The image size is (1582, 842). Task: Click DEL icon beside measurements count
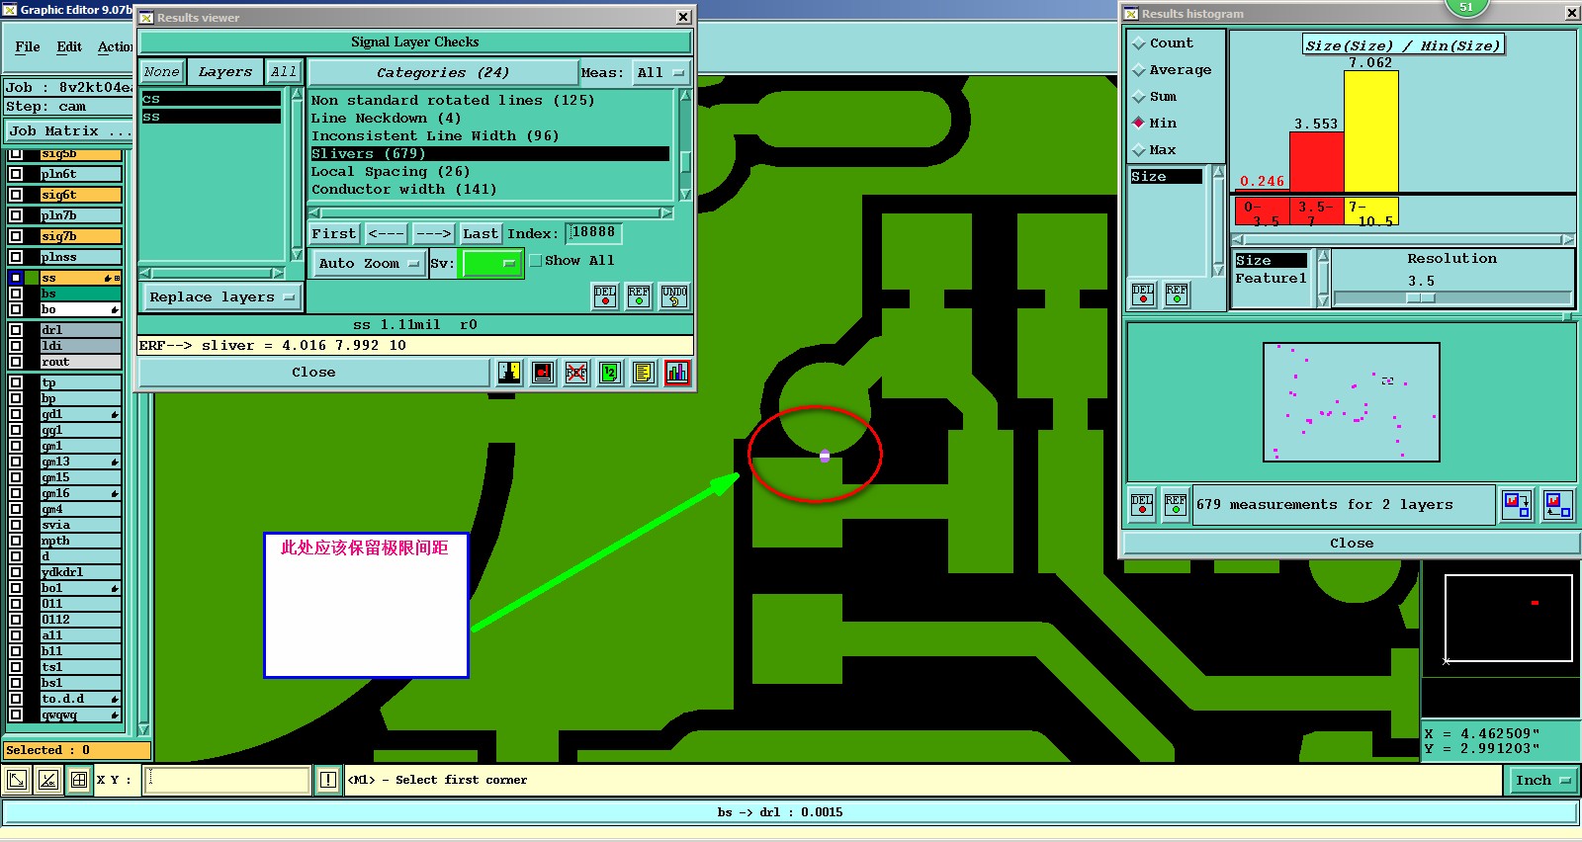tap(1142, 505)
